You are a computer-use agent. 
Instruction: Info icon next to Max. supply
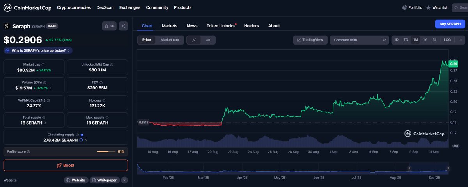pos(107,117)
